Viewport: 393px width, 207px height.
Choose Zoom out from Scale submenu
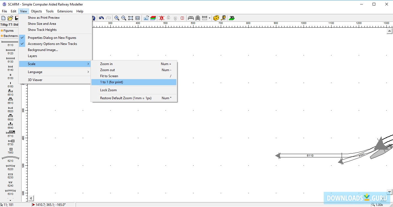pos(134,70)
